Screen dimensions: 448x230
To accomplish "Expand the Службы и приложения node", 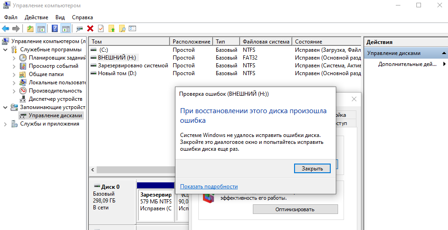I will coord(5,124).
